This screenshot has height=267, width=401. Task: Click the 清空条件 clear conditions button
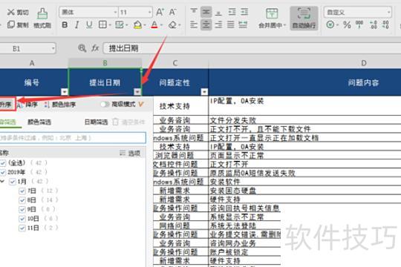pos(128,122)
